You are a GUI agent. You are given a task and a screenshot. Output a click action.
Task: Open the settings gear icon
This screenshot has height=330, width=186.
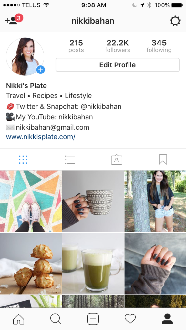[x=175, y=21]
